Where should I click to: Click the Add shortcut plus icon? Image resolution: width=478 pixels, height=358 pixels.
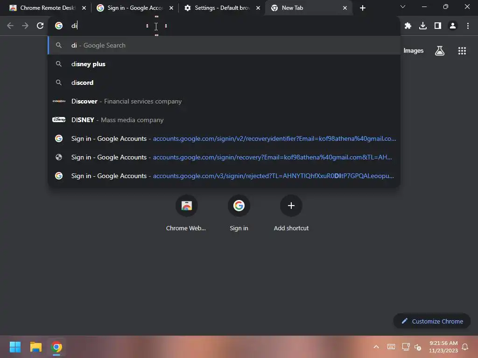pos(291,206)
